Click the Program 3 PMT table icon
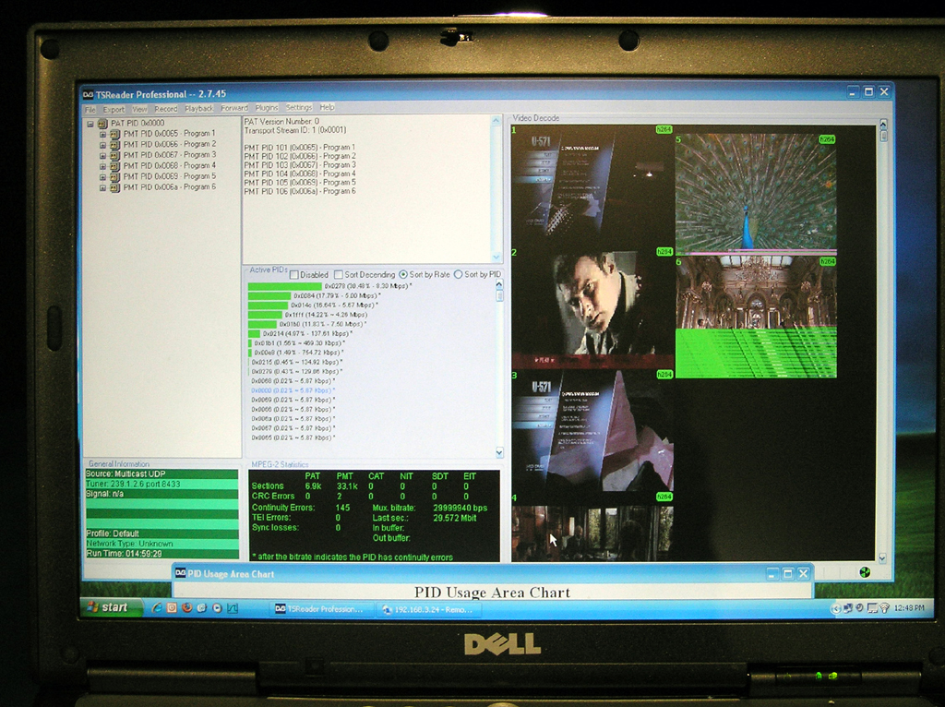The width and height of the screenshot is (945, 707). [x=114, y=156]
